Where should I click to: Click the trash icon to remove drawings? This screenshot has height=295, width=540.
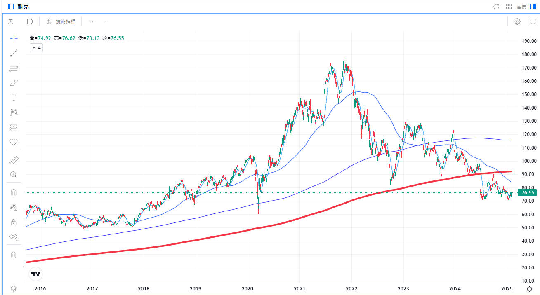14,255
